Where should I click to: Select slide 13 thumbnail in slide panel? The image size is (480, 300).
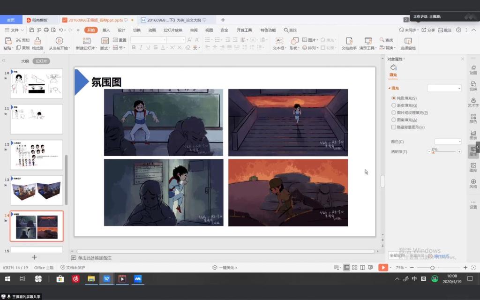tap(37, 191)
